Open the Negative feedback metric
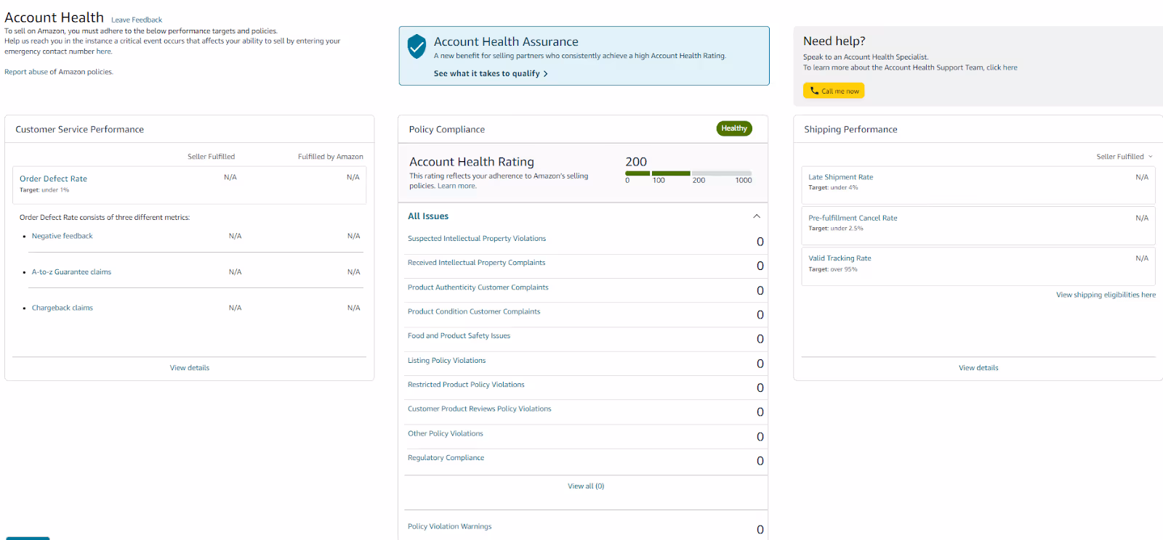This screenshot has width=1163, height=540. (x=63, y=236)
